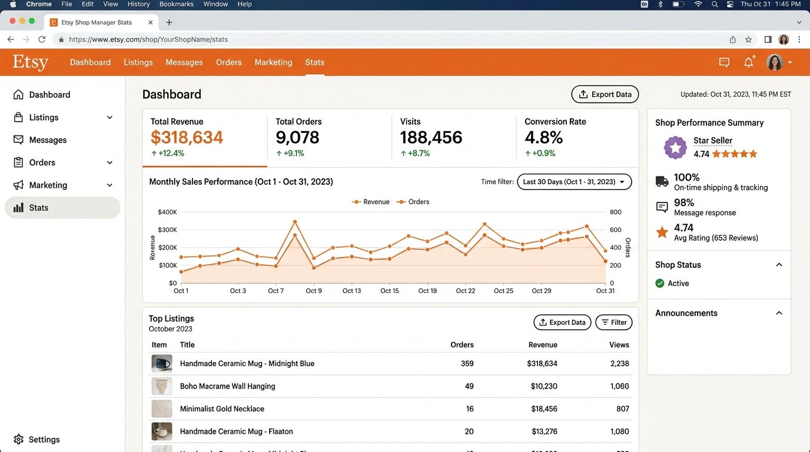The height and width of the screenshot is (452, 810).
Task: Switch to the Stats tab in top navigation
Action: tap(315, 62)
